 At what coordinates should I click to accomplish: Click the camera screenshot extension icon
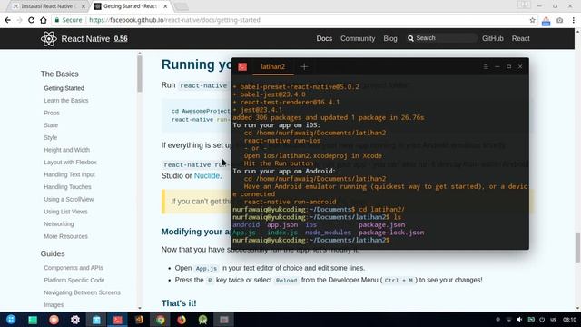[559, 20]
